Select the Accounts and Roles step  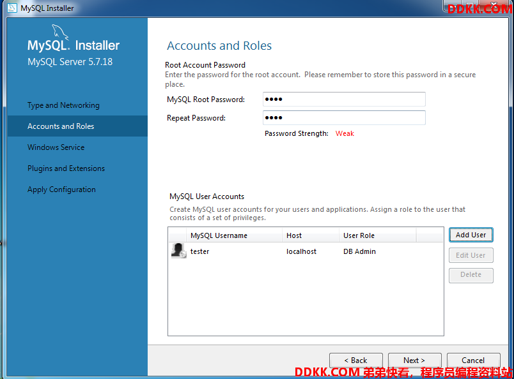click(x=77, y=126)
